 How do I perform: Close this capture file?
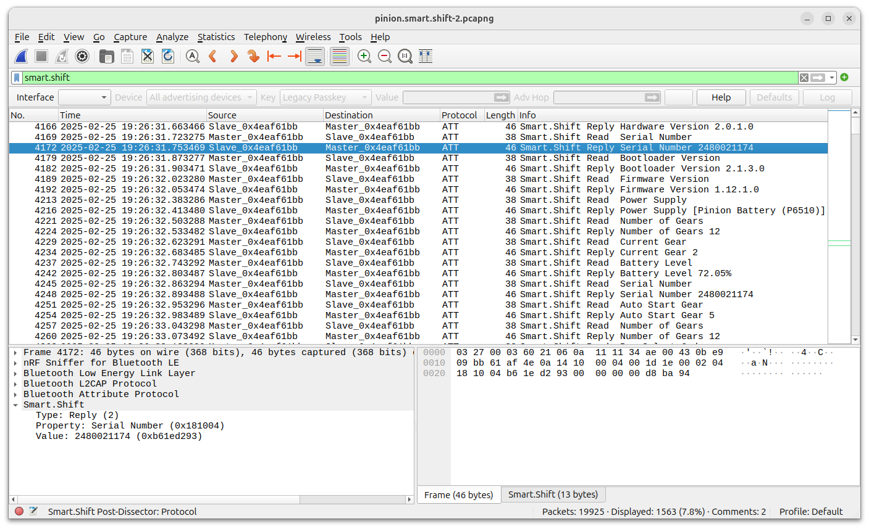pyautogui.click(x=147, y=57)
